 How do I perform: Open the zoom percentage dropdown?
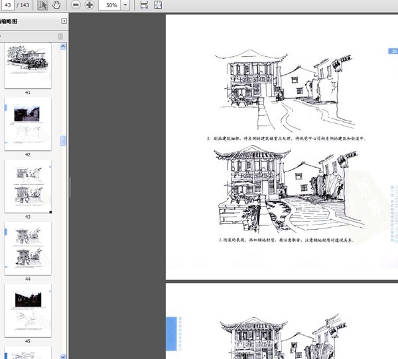(x=125, y=5)
